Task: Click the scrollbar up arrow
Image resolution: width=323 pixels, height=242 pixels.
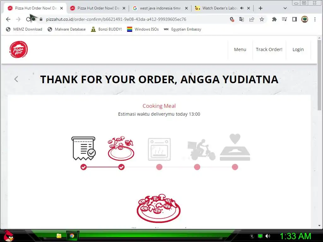Action: tap(319, 38)
